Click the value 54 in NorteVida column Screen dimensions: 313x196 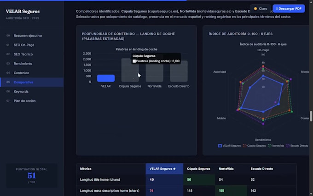point(221,179)
